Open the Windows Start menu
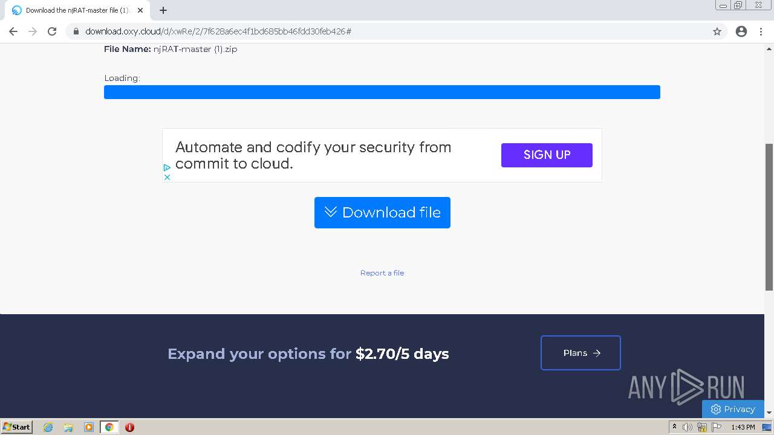This screenshot has width=774, height=435. 17,427
